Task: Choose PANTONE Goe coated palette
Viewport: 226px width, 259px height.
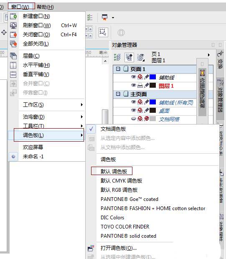Action: tap(130, 199)
